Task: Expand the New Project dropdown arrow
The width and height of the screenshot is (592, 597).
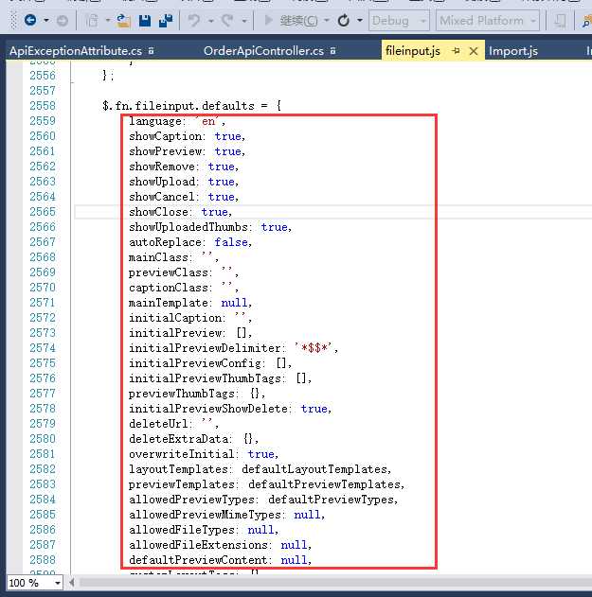Action: pos(107,20)
